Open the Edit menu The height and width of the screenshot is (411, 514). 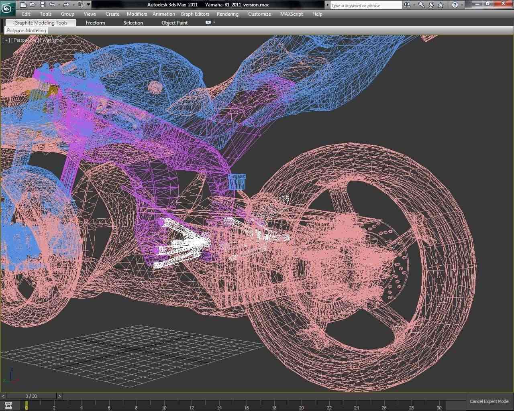click(x=26, y=14)
